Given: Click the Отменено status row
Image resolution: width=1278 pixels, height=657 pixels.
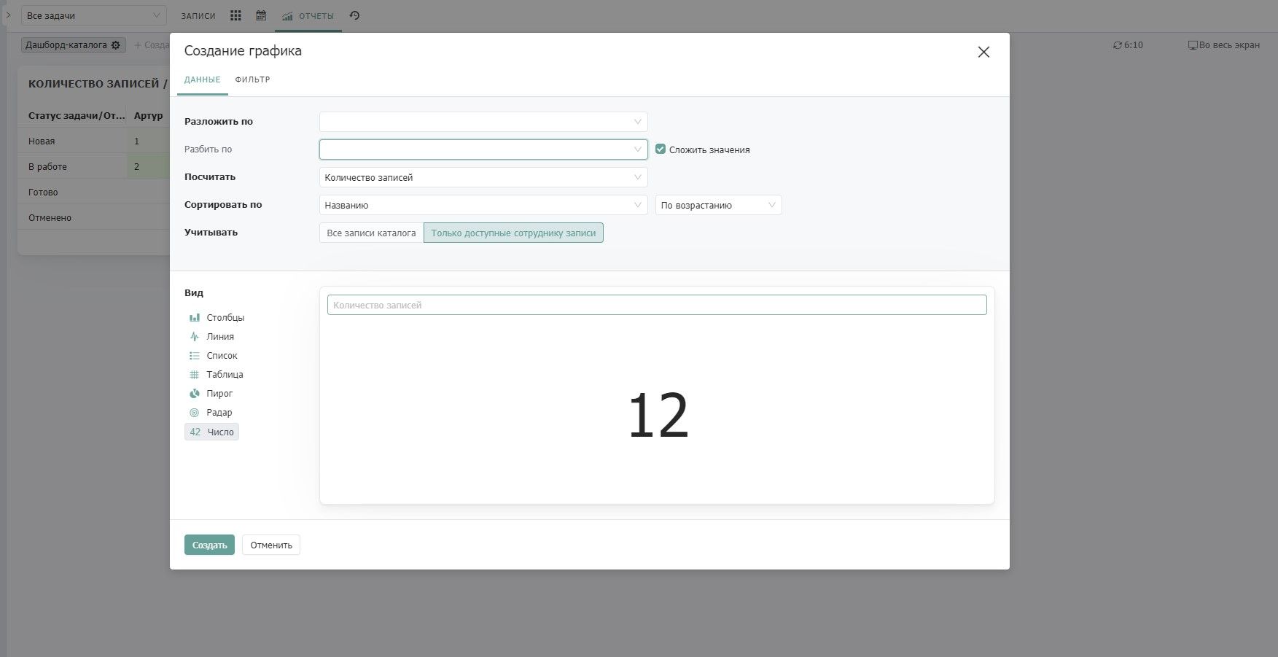Looking at the screenshot, I should pyautogui.click(x=93, y=217).
